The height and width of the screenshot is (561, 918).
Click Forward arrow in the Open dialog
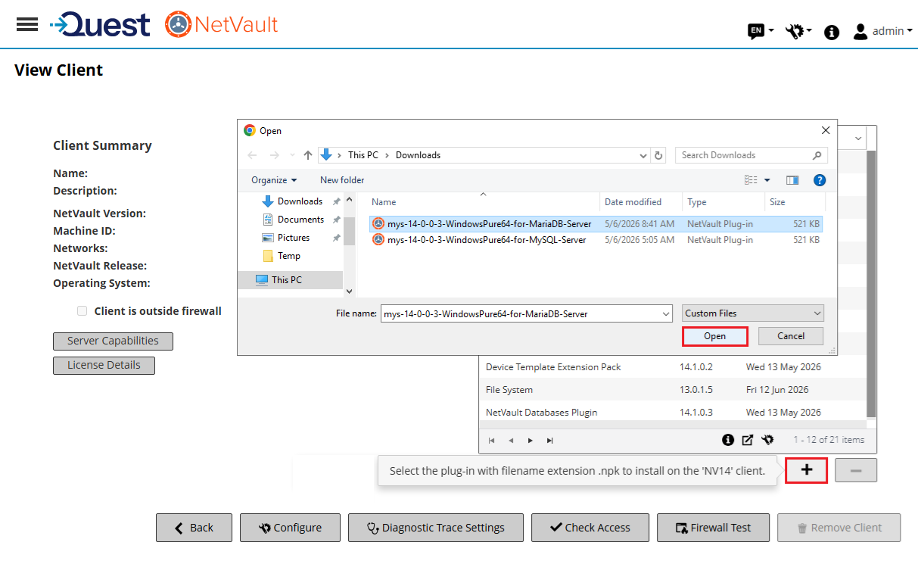pos(274,155)
